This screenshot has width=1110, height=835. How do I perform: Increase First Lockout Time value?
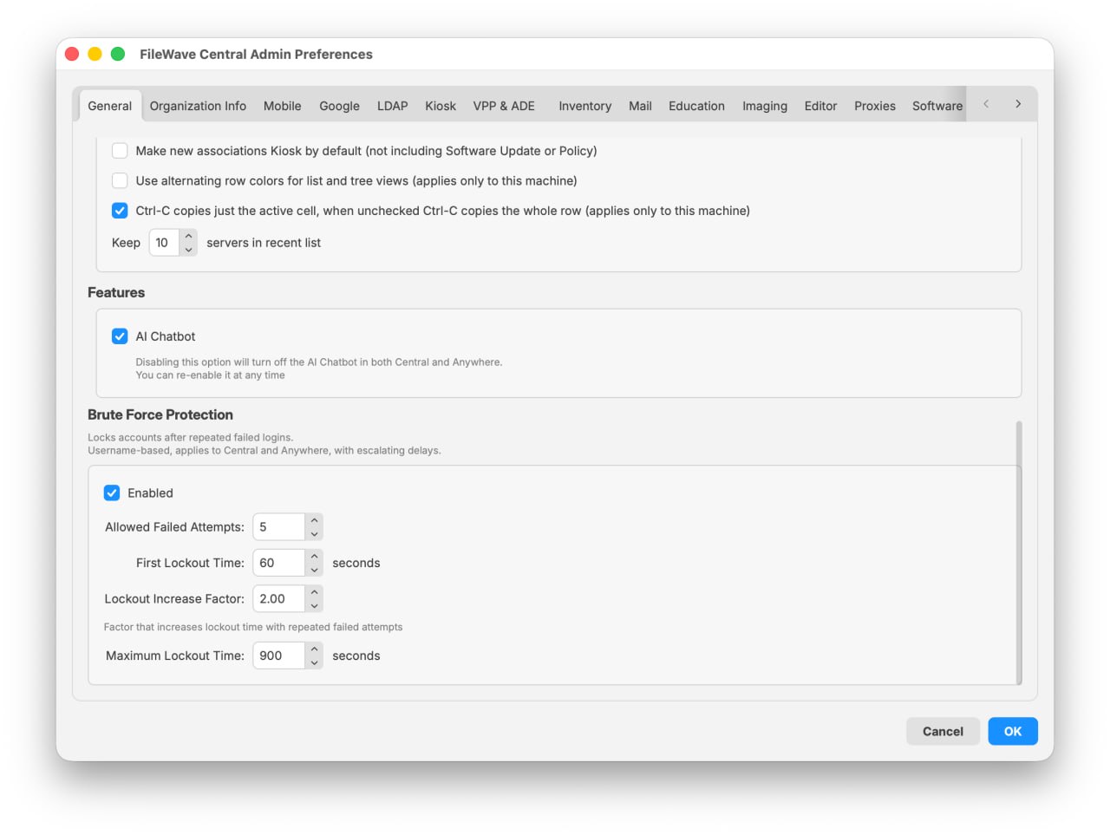coord(314,556)
